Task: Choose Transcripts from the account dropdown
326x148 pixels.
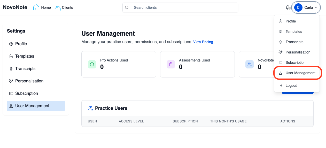Action: [x=294, y=42]
